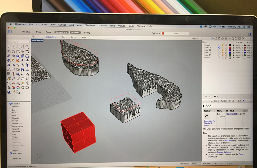The height and width of the screenshot is (168, 257).
Task: Choose the Polyline tool in the toolbar
Action: point(18,47)
